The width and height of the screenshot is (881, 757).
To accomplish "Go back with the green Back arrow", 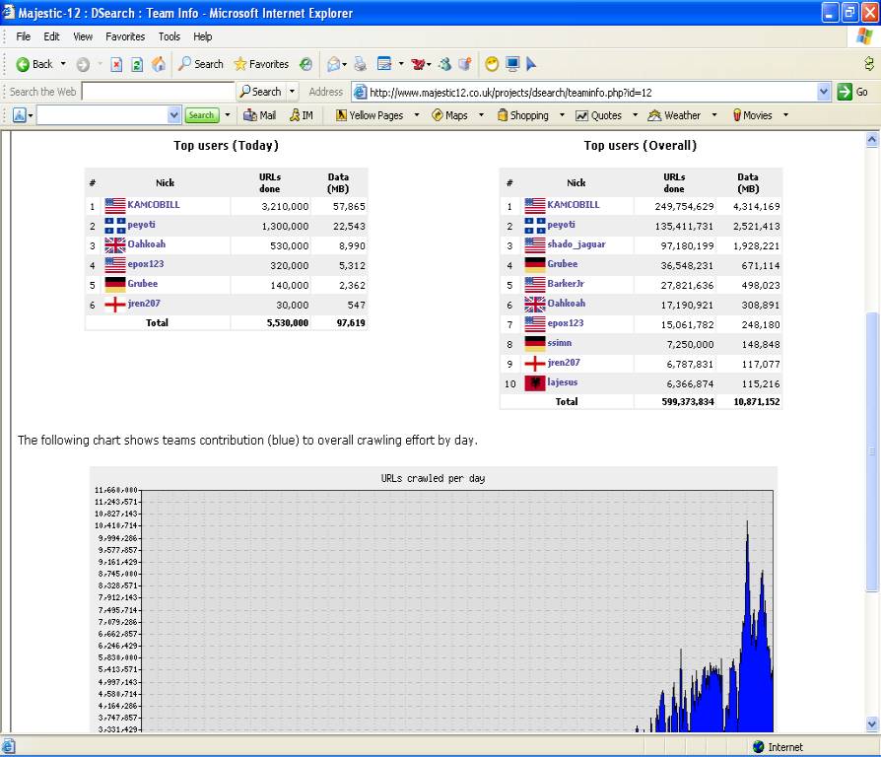I will [34, 64].
